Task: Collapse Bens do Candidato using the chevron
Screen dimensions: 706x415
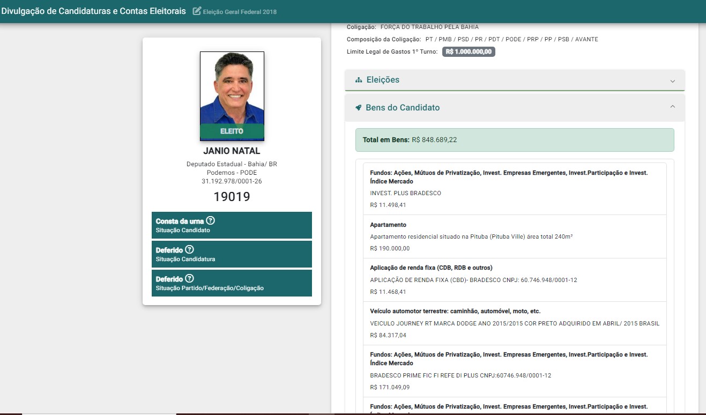Action: pyautogui.click(x=672, y=107)
